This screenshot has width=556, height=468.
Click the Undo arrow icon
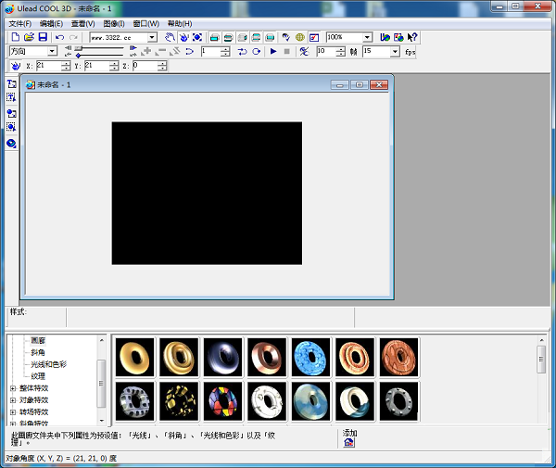(x=60, y=37)
